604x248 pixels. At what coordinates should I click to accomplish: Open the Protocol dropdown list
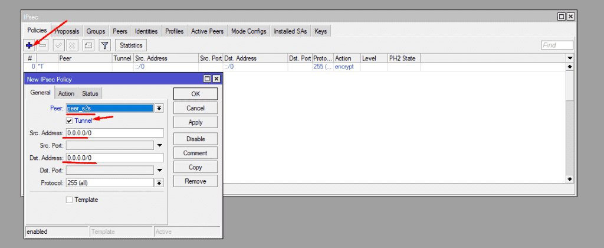pyautogui.click(x=159, y=183)
